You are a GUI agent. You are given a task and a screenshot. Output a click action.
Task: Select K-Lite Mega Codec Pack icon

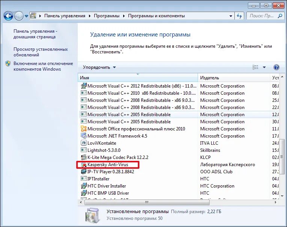click(84, 157)
